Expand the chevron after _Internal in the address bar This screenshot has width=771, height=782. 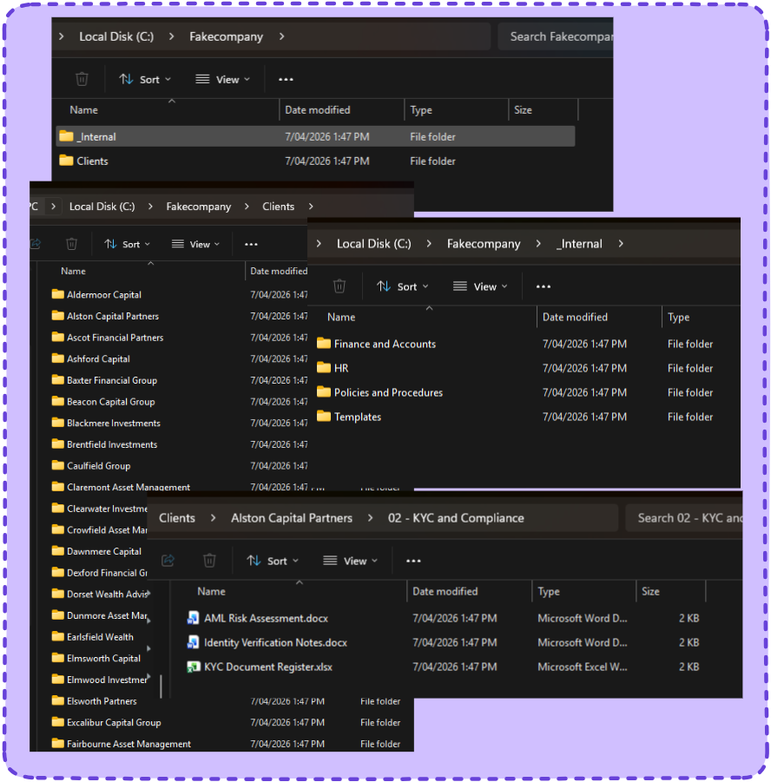click(x=620, y=244)
